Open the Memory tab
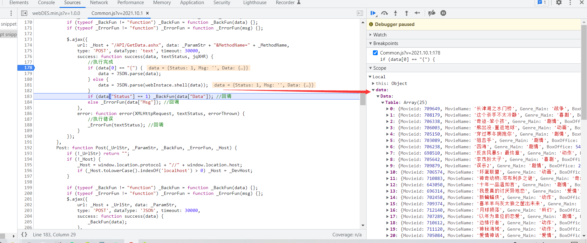The image size is (587, 243). tap(162, 3)
